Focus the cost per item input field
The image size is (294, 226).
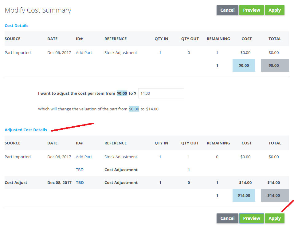pos(161,93)
